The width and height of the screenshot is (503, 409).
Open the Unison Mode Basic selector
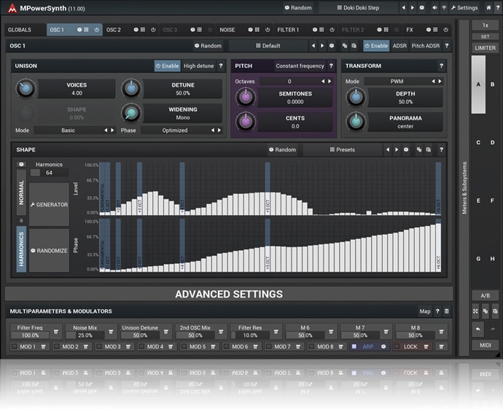[68, 131]
